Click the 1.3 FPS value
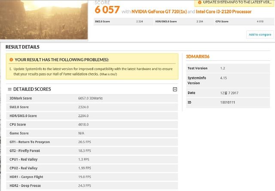The width and height of the screenshot is (275, 191). (84, 159)
